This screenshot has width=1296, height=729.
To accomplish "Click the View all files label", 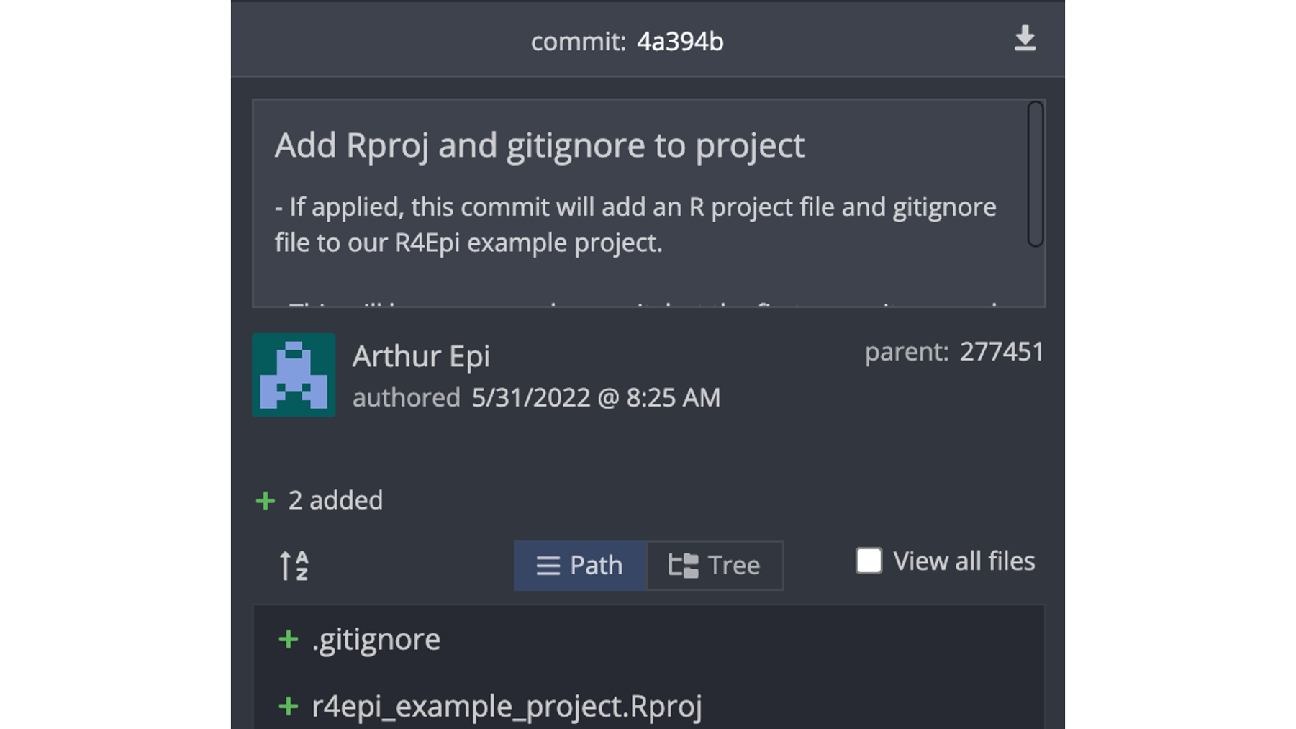I will [964, 561].
